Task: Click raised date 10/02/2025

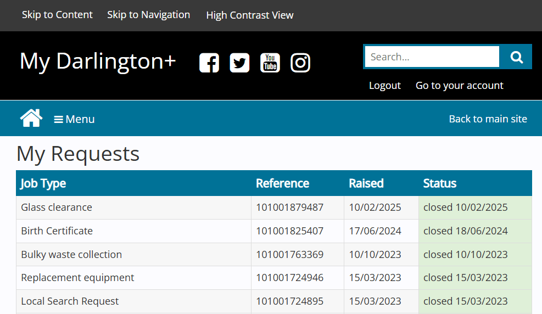Action: tap(375, 208)
